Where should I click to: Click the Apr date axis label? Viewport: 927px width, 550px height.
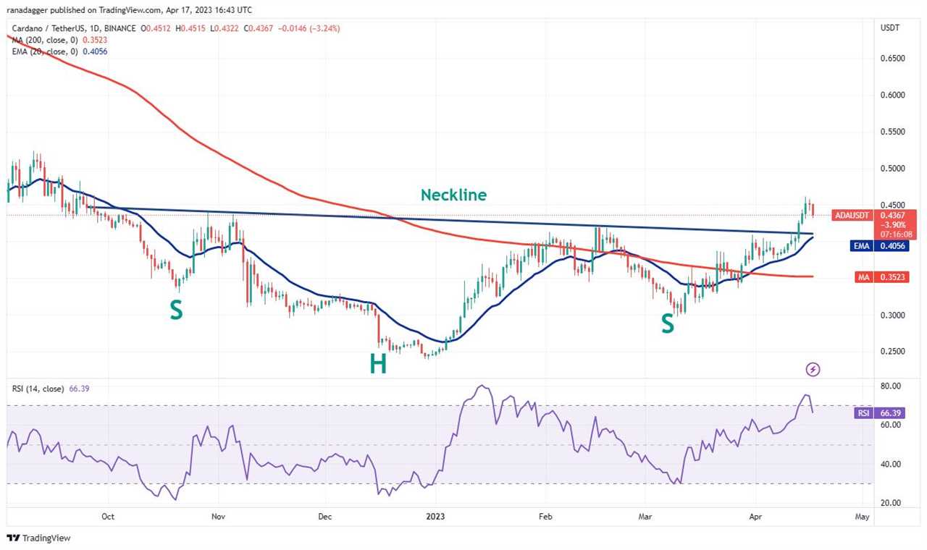(x=755, y=517)
